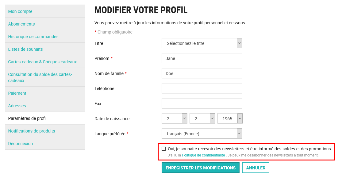Select 'Paiement' from the sidebar
The height and width of the screenshot is (182, 338).
17,93
